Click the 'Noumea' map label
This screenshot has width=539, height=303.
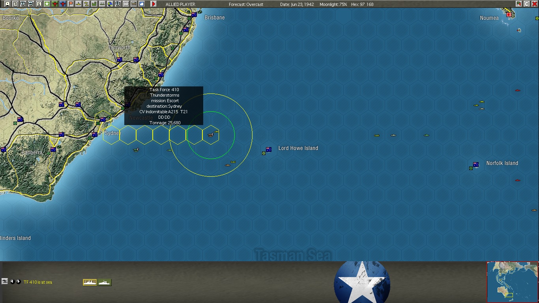489,18
